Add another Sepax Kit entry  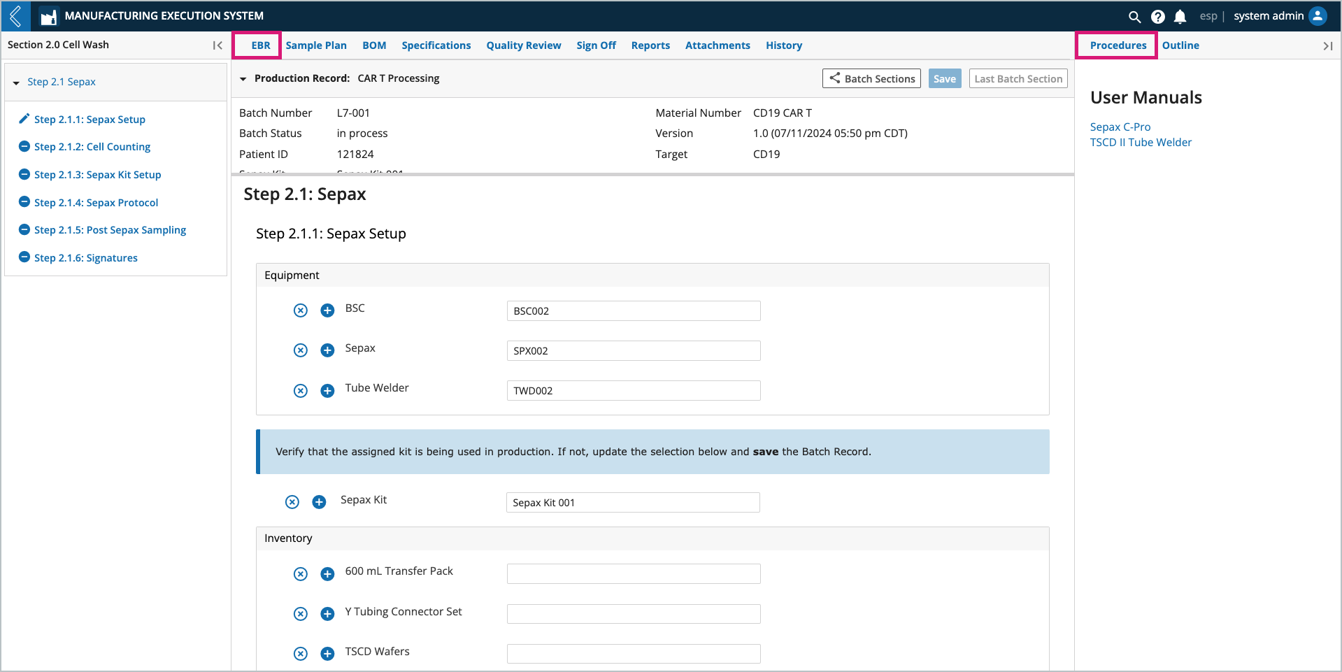pyautogui.click(x=319, y=502)
